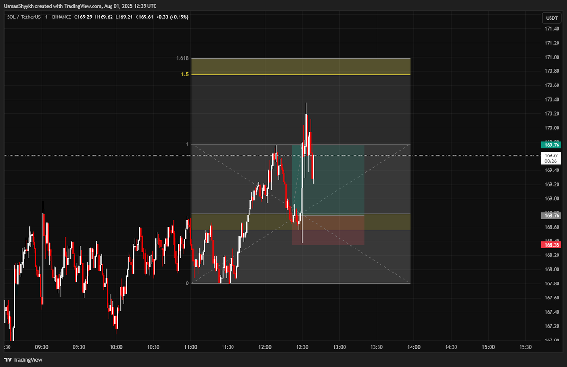Click the Fibonacci level label 1.618
This screenshot has width=567, height=367.
(183, 58)
